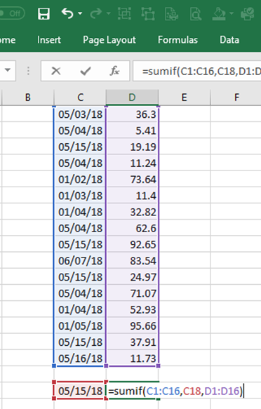The image size is (261, 409).
Task: Open the Page Layout ribbon tab
Action: (109, 40)
